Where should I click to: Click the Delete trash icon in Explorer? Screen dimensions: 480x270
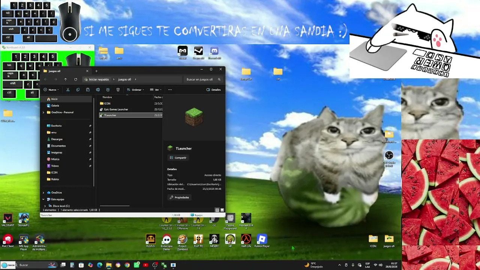click(x=118, y=90)
